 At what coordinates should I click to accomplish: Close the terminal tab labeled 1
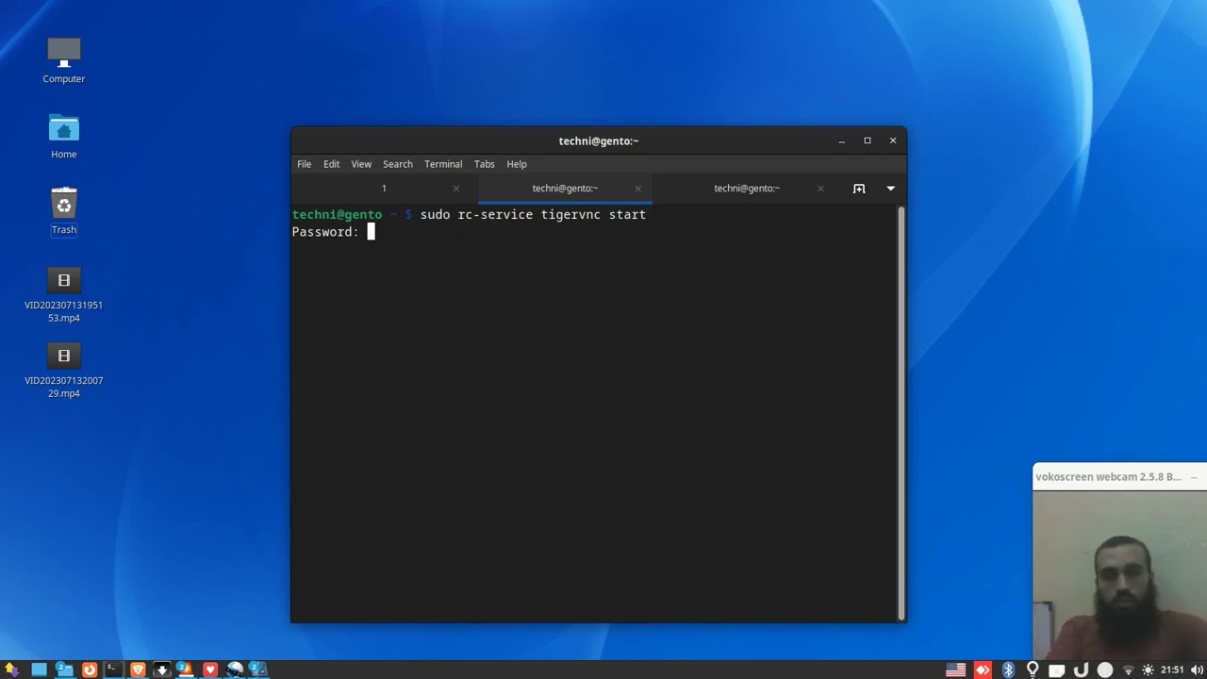tap(456, 189)
